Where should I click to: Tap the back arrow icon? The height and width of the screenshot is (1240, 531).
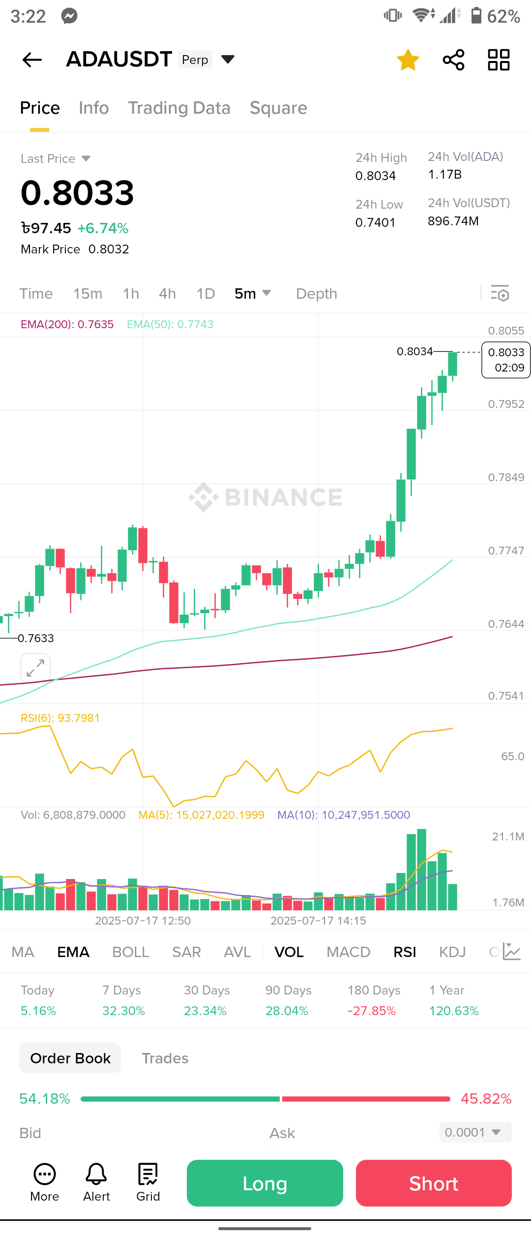click(32, 60)
